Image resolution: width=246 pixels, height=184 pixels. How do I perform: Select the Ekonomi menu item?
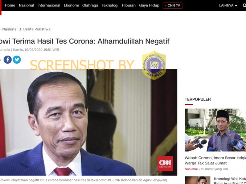coord(71,5)
